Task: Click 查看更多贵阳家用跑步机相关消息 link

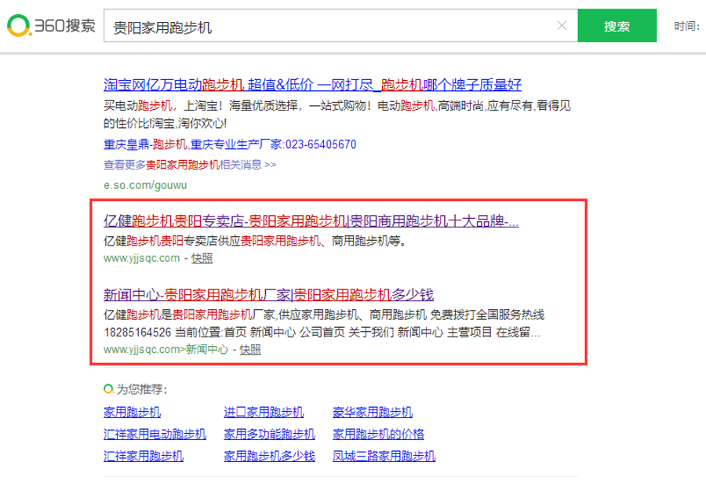Action: [x=190, y=165]
